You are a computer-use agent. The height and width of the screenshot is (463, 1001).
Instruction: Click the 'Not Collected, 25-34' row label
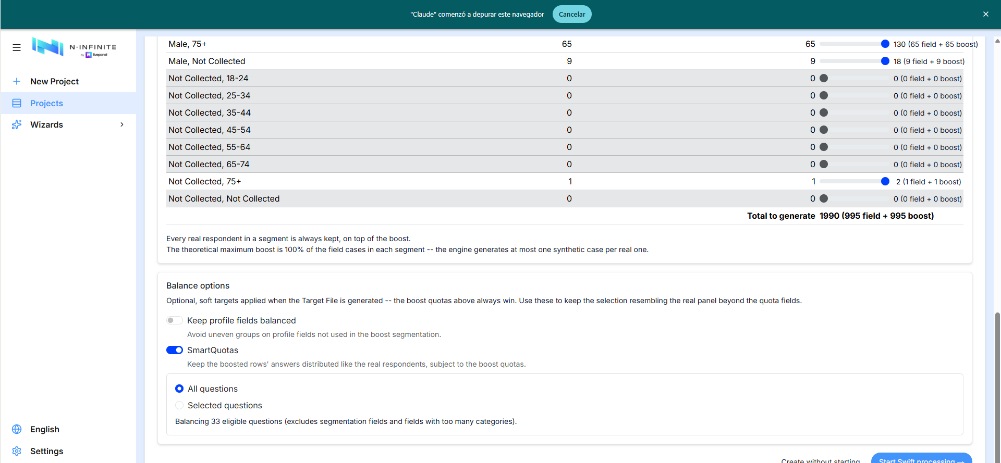point(210,95)
